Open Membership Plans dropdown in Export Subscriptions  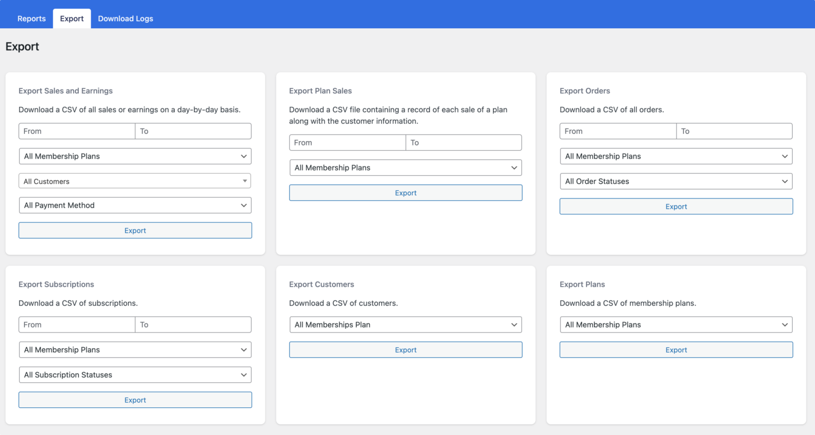[x=135, y=350]
